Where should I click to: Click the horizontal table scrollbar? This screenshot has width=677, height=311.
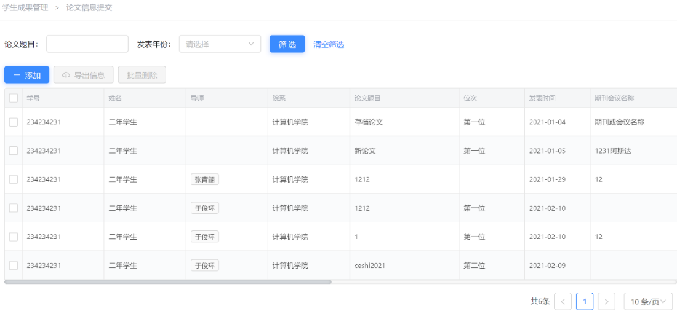click(x=168, y=282)
